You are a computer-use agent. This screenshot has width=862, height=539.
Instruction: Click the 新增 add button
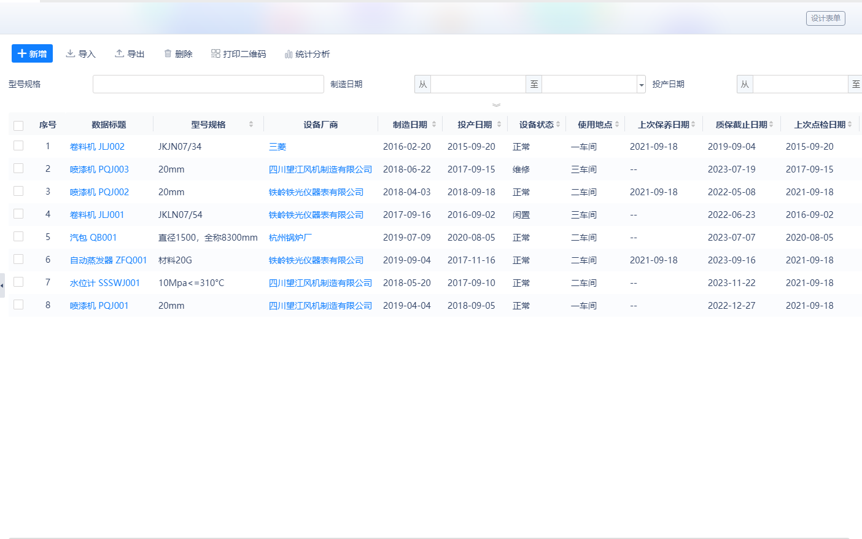[32, 53]
